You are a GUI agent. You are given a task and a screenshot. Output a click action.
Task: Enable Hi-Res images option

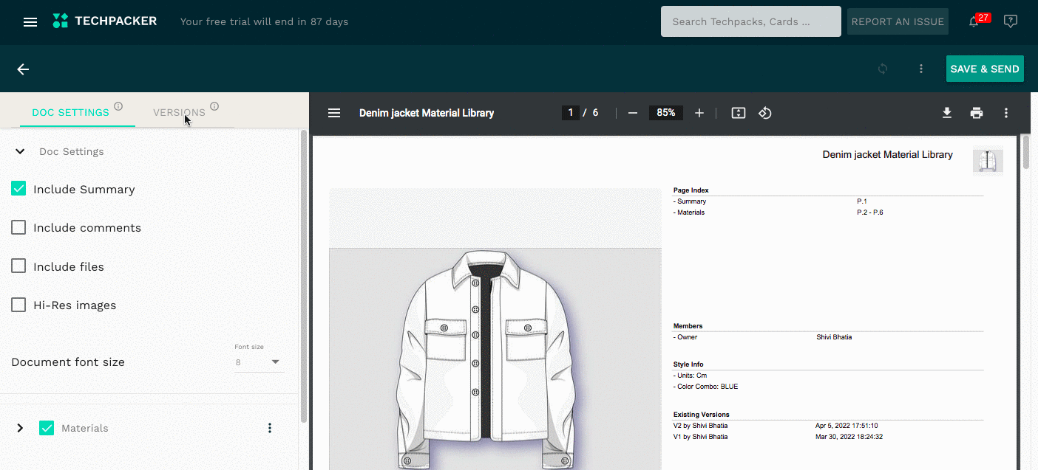point(19,305)
